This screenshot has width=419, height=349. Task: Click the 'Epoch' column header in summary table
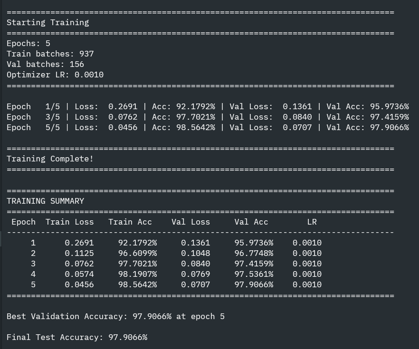pyautogui.click(x=24, y=222)
